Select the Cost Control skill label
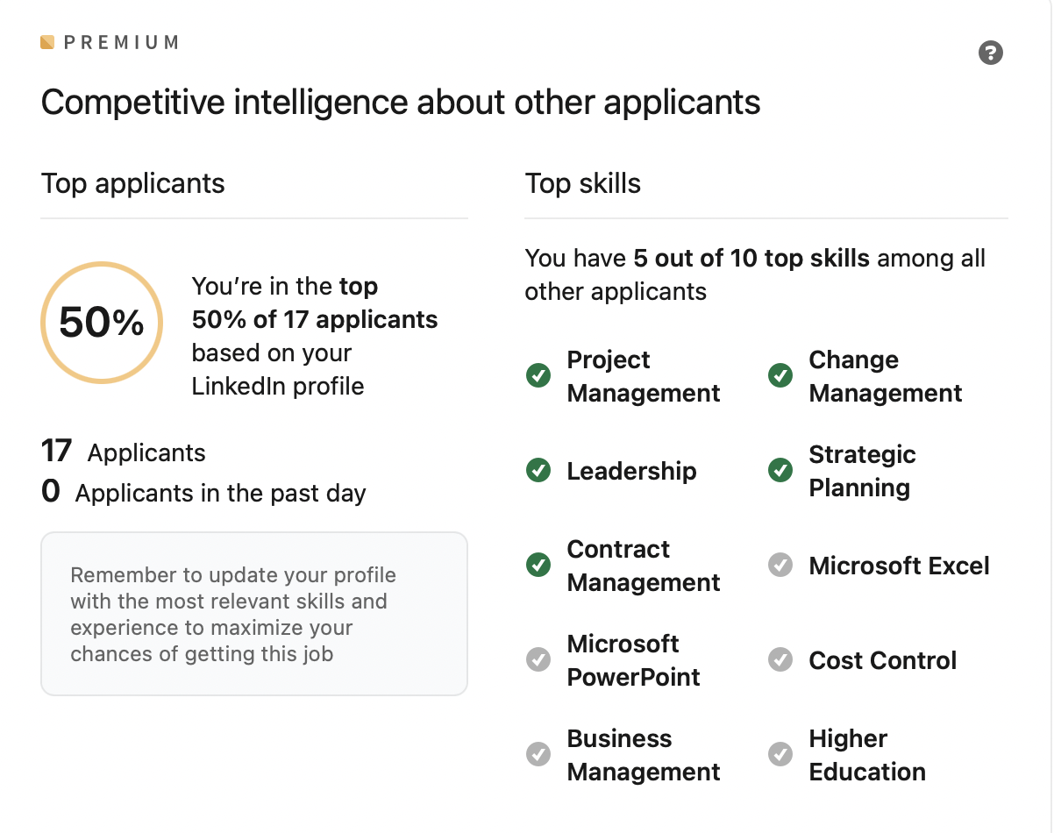Image resolution: width=1054 pixels, height=833 pixels. (882, 660)
